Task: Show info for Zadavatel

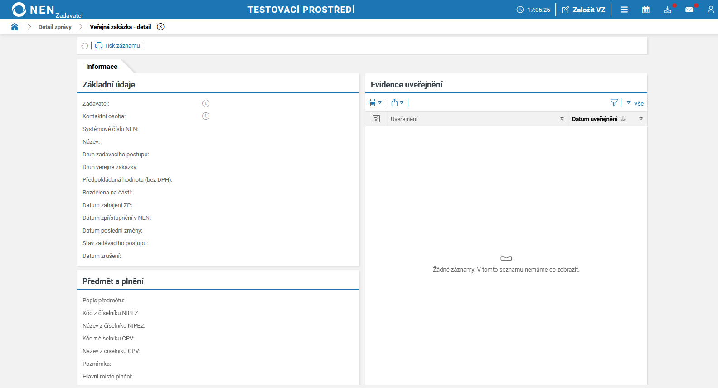Action: [x=206, y=103]
